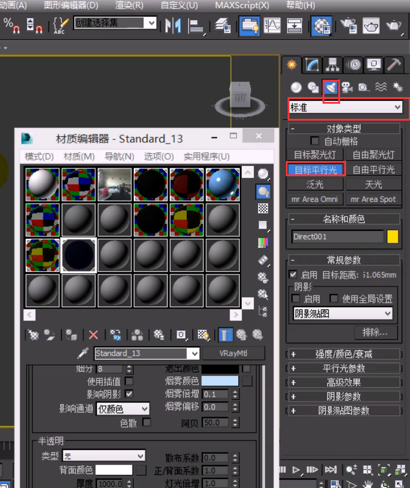This screenshot has width=410, height=488.
Task: Toggle checkered background in material editor
Action: (263, 208)
